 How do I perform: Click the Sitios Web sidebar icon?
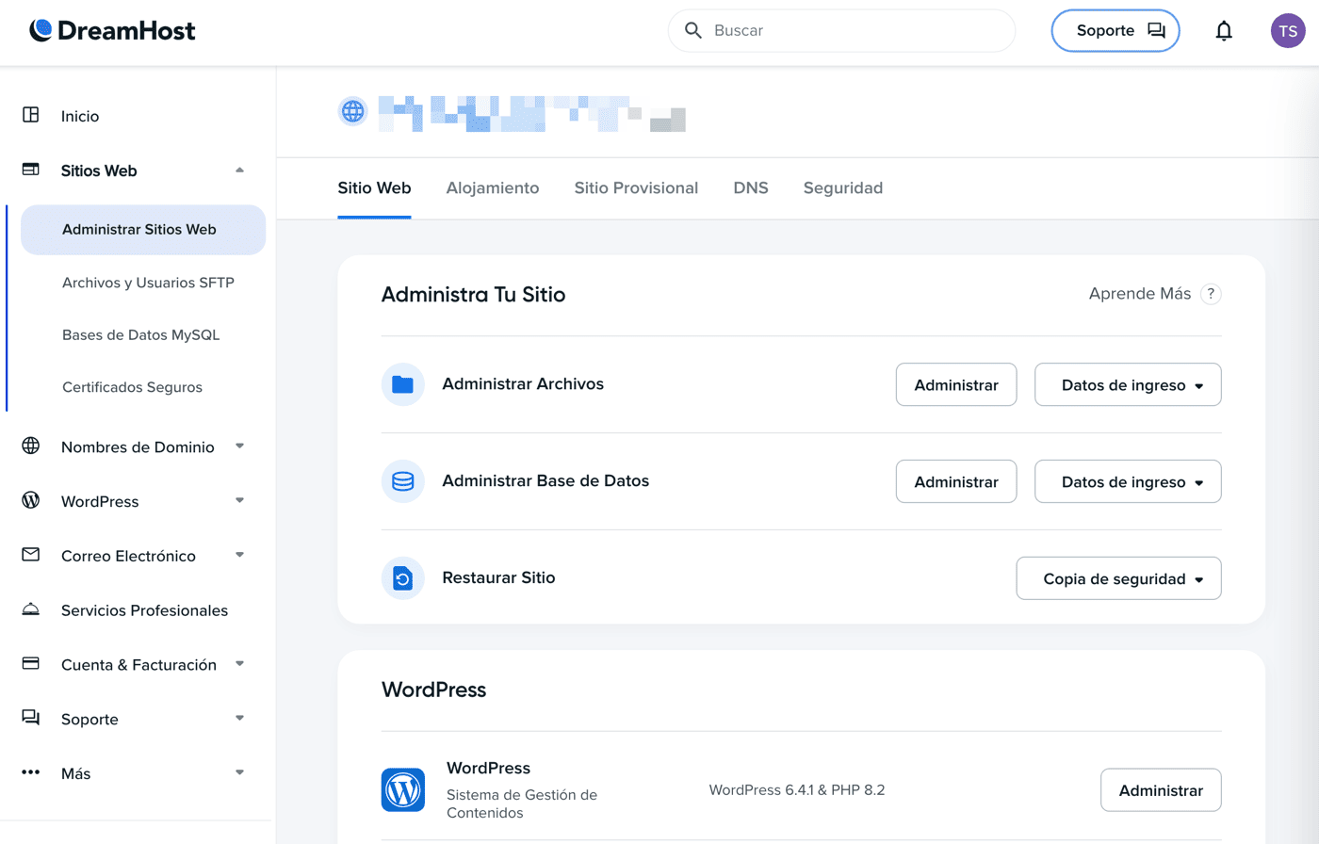[31, 170]
